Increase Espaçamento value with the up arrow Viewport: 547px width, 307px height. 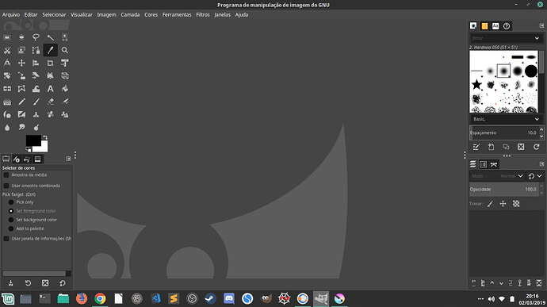[541, 130]
